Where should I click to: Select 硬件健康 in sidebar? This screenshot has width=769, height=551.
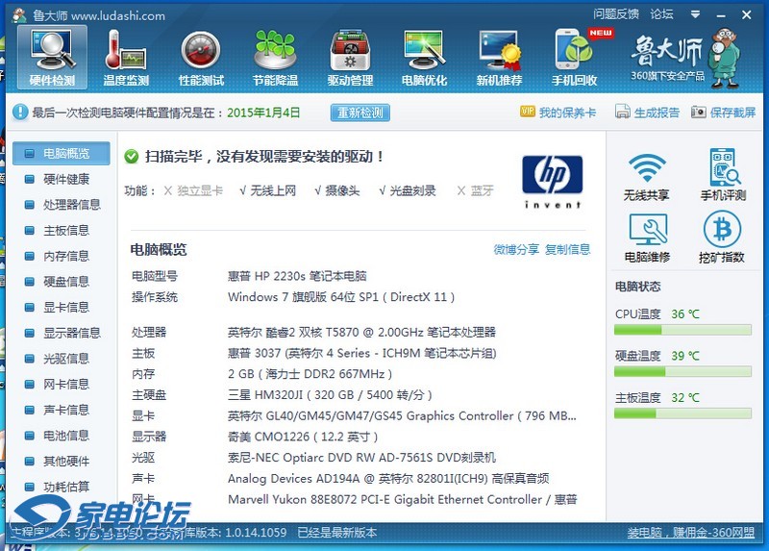point(62,179)
